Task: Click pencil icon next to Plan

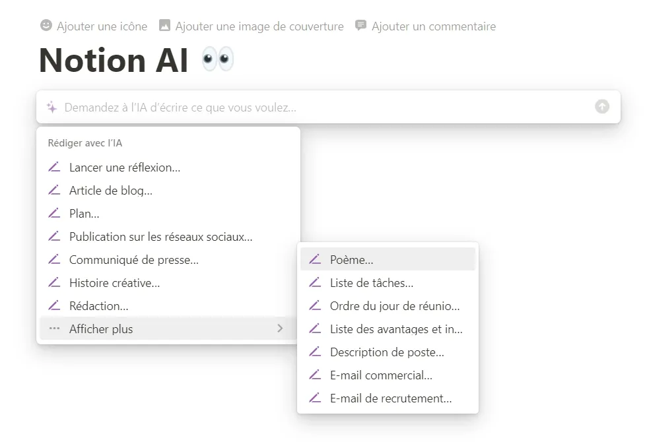Action: click(x=54, y=213)
